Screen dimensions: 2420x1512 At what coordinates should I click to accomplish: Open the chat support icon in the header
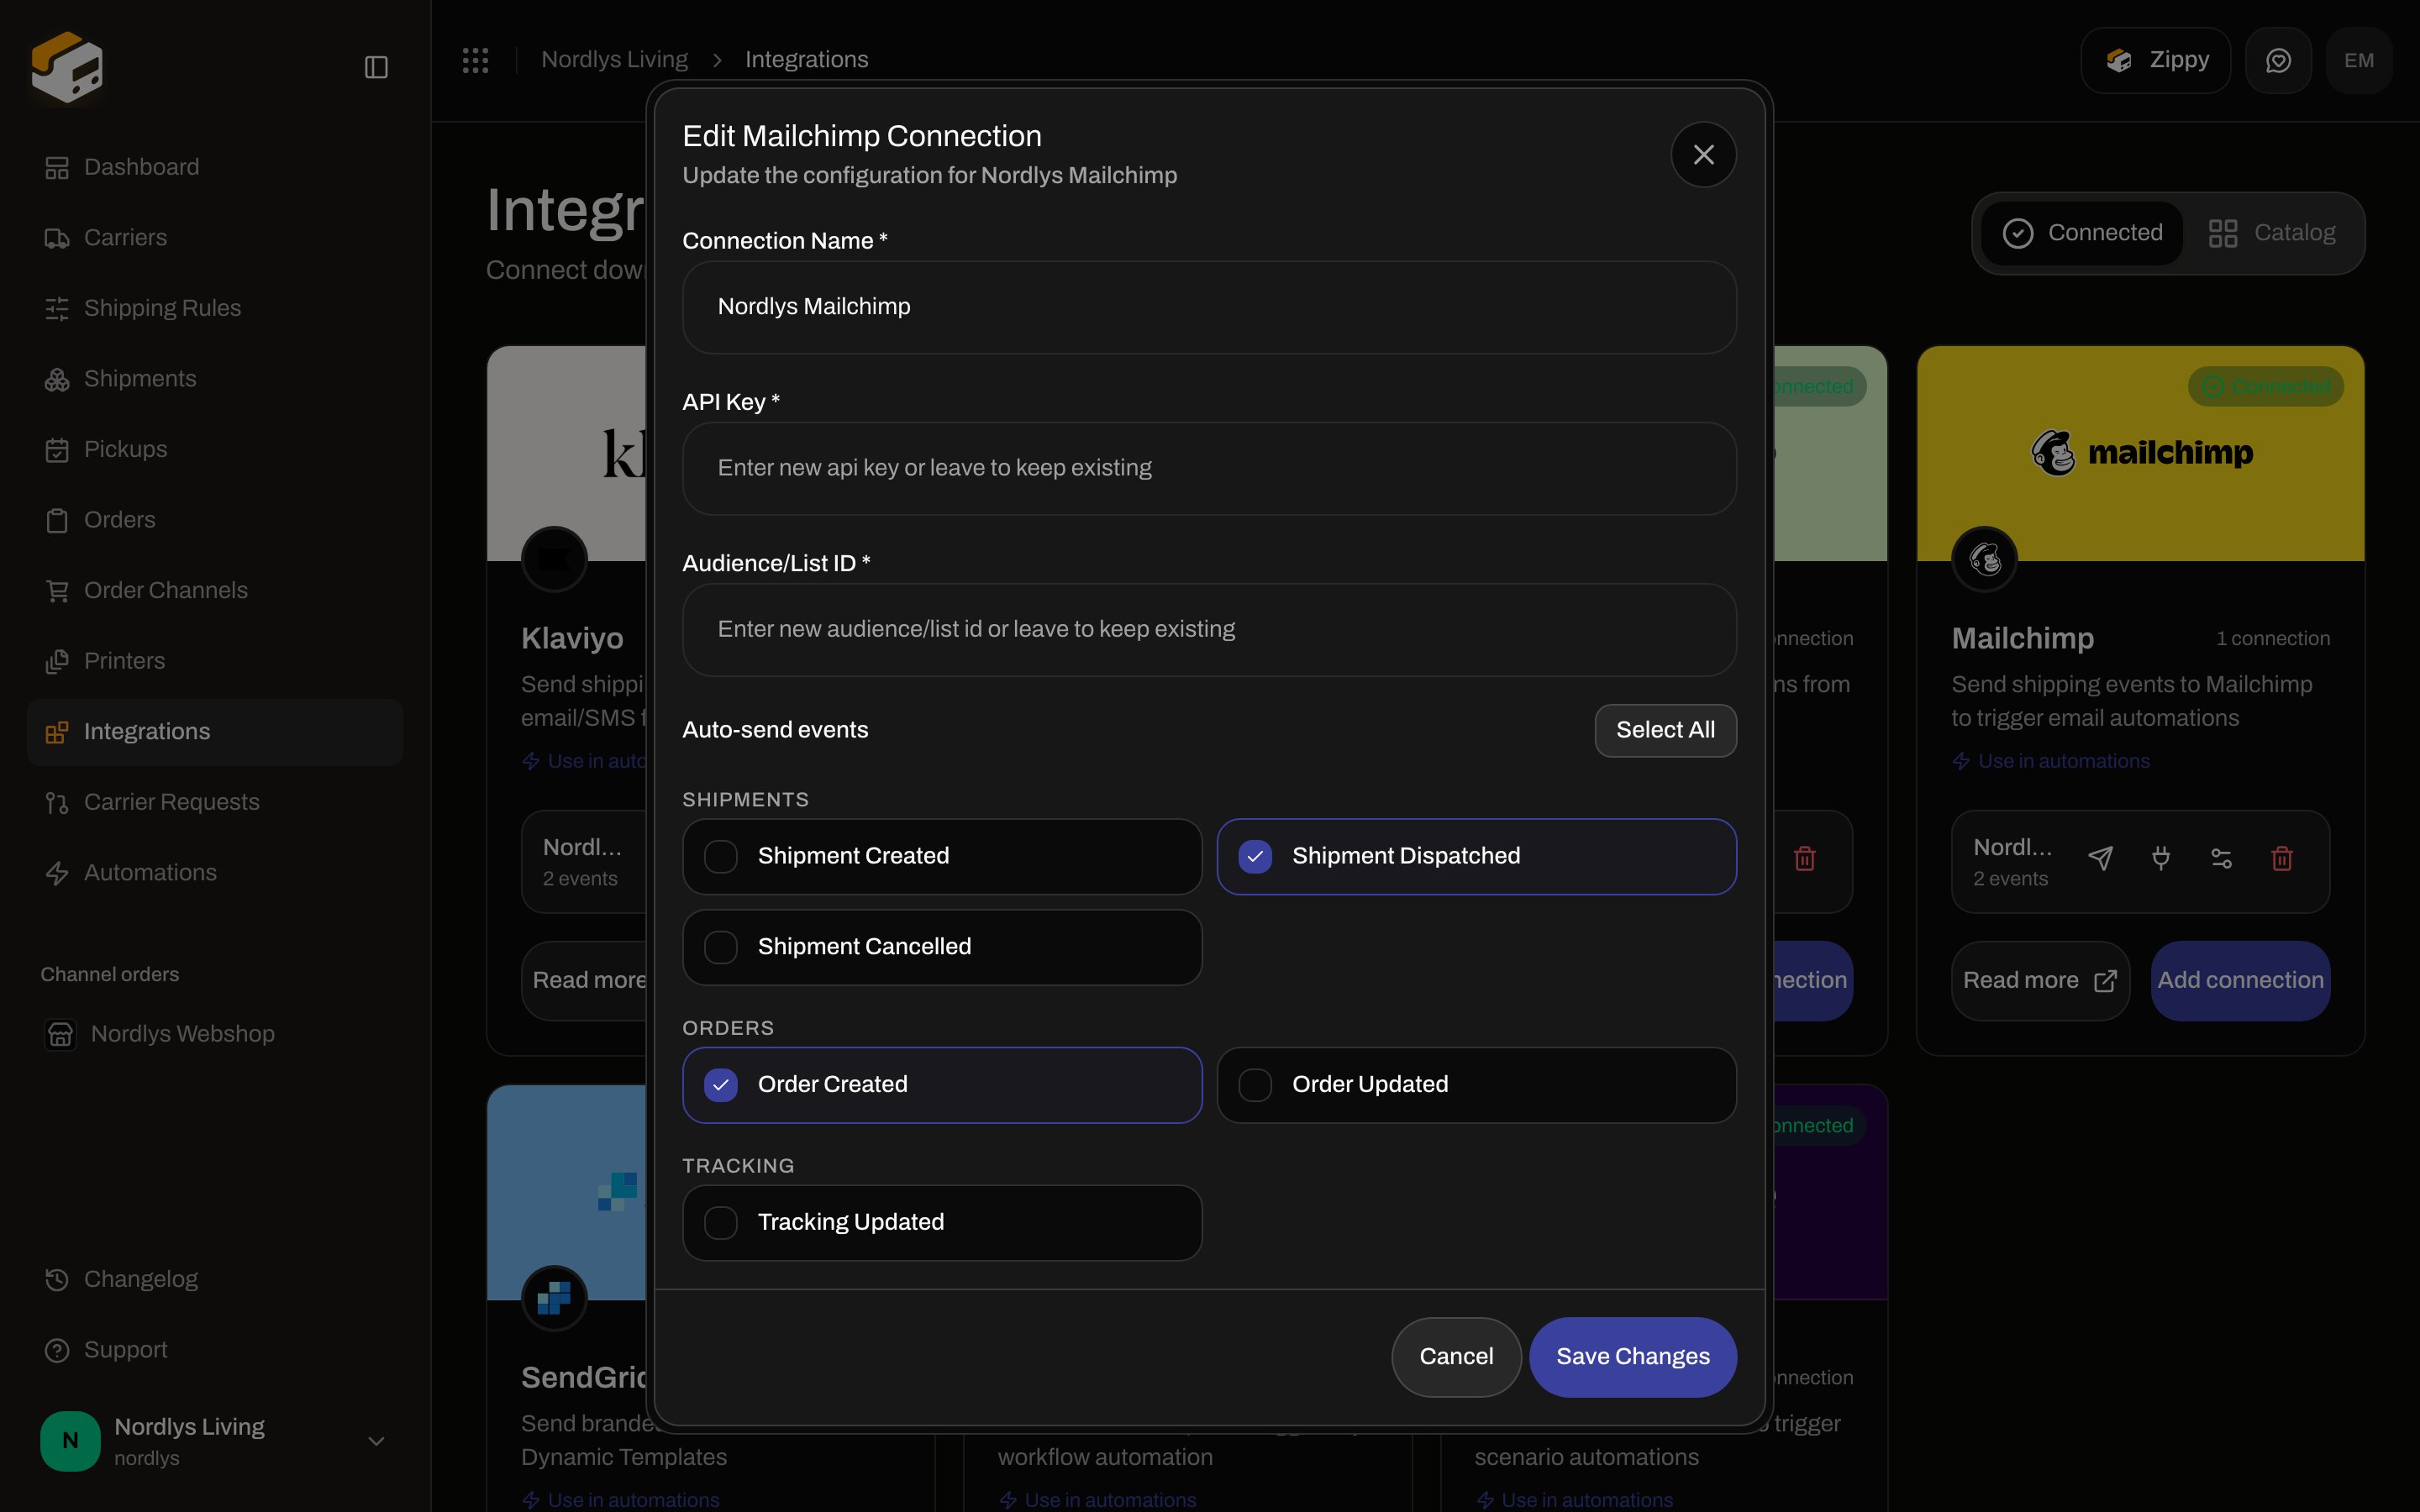[x=2278, y=61]
